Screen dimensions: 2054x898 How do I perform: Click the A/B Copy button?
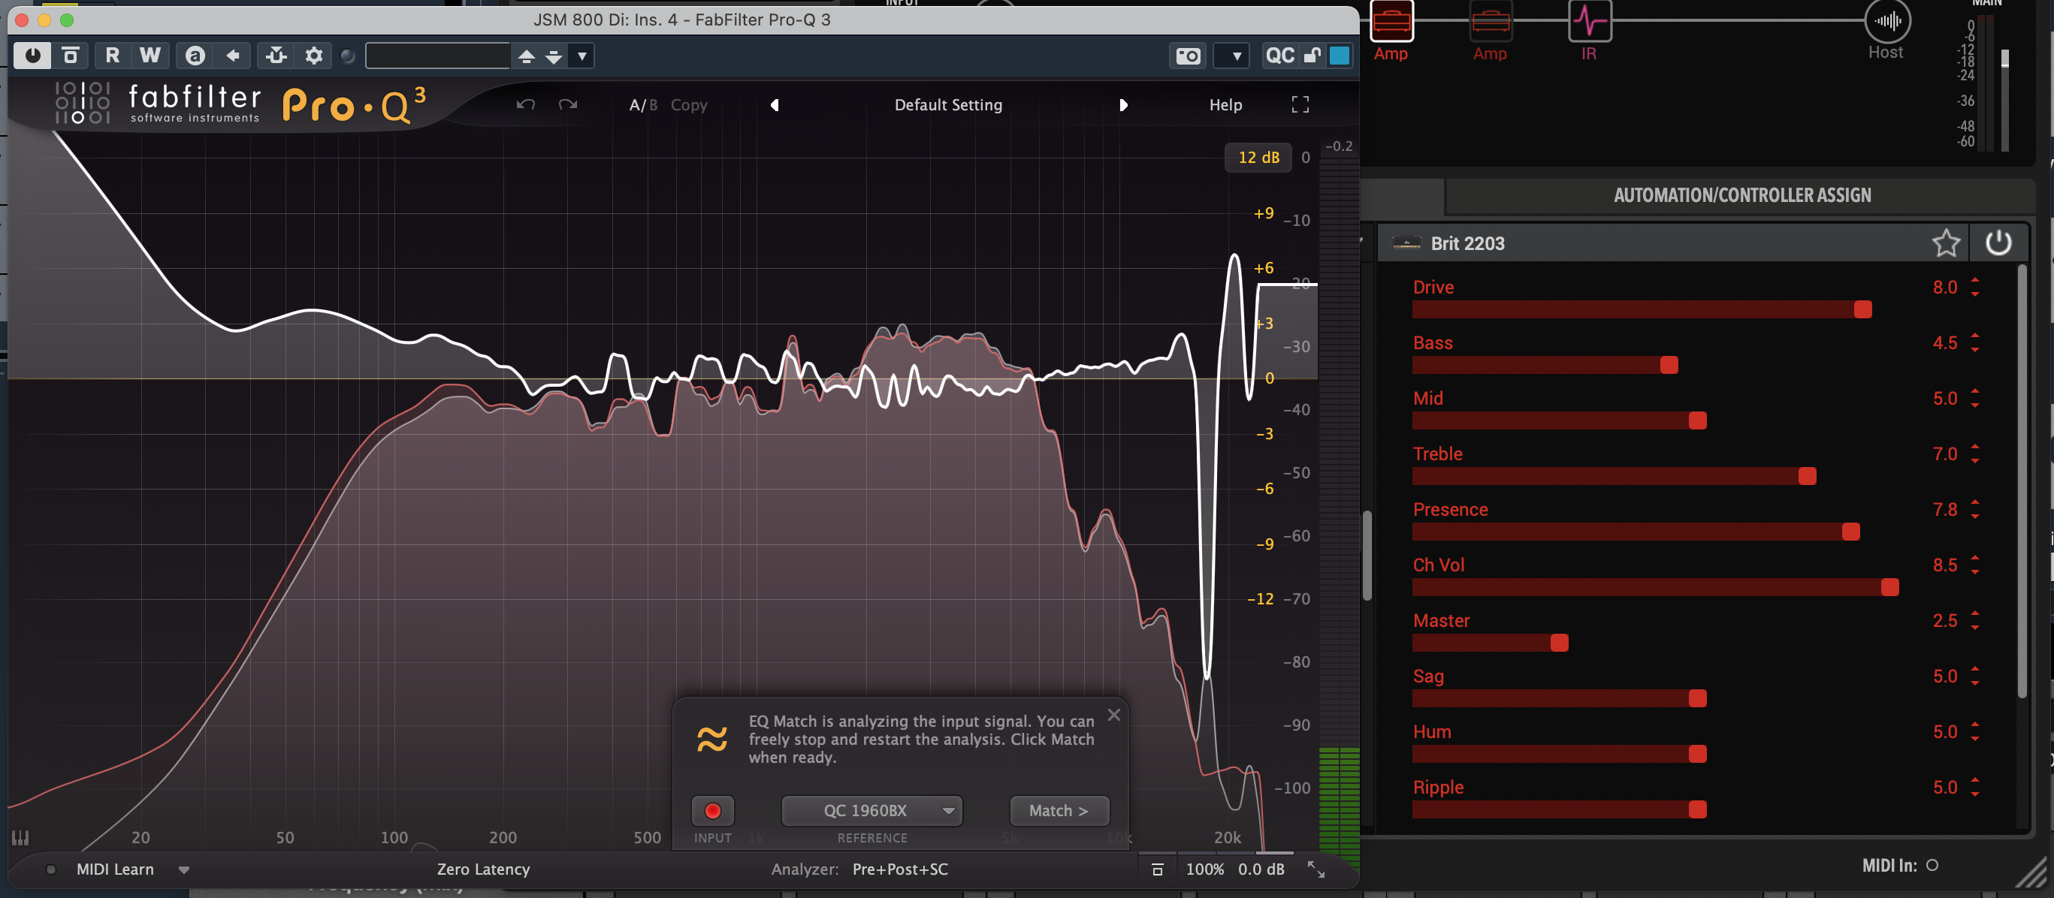click(x=688, y=105)
